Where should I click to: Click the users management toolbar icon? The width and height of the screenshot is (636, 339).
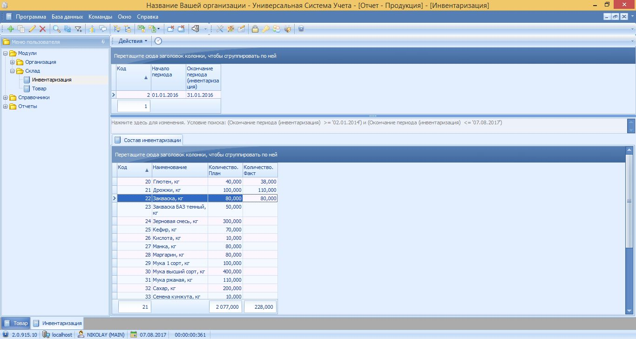277,29
